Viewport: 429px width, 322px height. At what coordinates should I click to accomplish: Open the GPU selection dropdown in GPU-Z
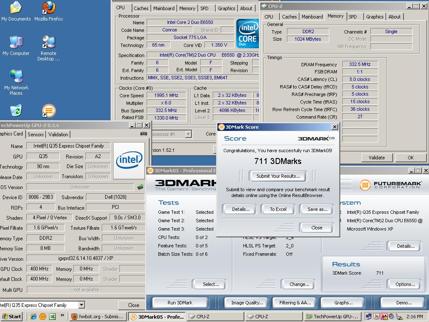click(81, 305)
